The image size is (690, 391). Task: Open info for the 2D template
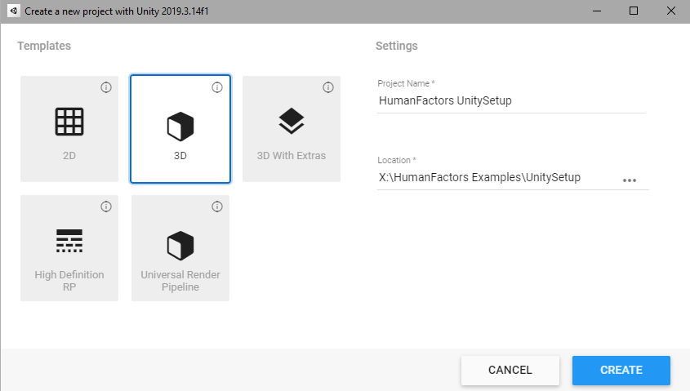point(106,87)
